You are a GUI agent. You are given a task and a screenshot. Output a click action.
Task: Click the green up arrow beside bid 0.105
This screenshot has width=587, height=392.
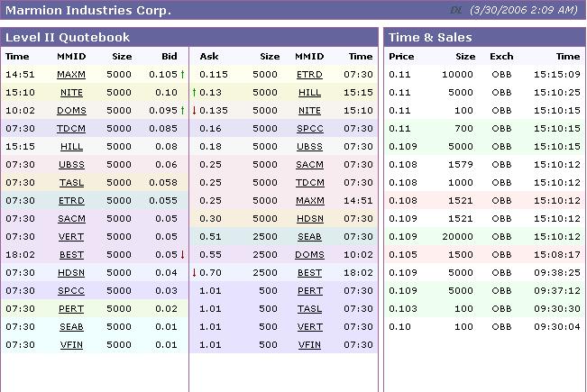pyautogui.click(x=183, y=74)
